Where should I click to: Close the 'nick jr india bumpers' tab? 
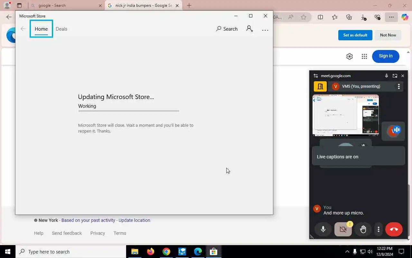coord(177,5)
